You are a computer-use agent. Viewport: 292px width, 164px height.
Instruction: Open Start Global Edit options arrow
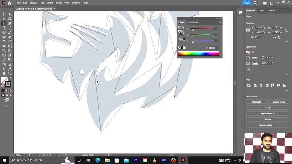pos(287,125)
